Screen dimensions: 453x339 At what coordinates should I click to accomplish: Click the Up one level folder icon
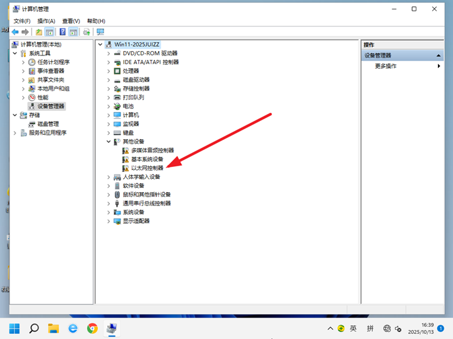pos(39,32)
